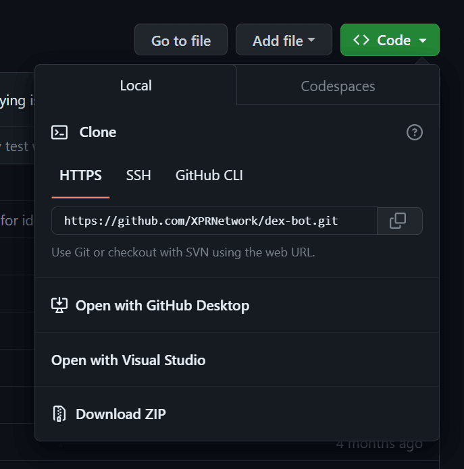Click the Go to file button

181,40
